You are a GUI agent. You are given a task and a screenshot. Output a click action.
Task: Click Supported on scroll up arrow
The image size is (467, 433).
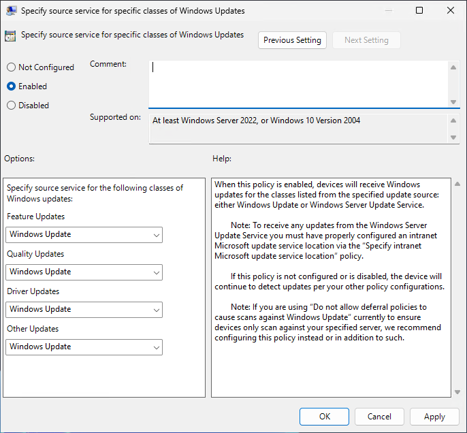(x=453, y=121)
